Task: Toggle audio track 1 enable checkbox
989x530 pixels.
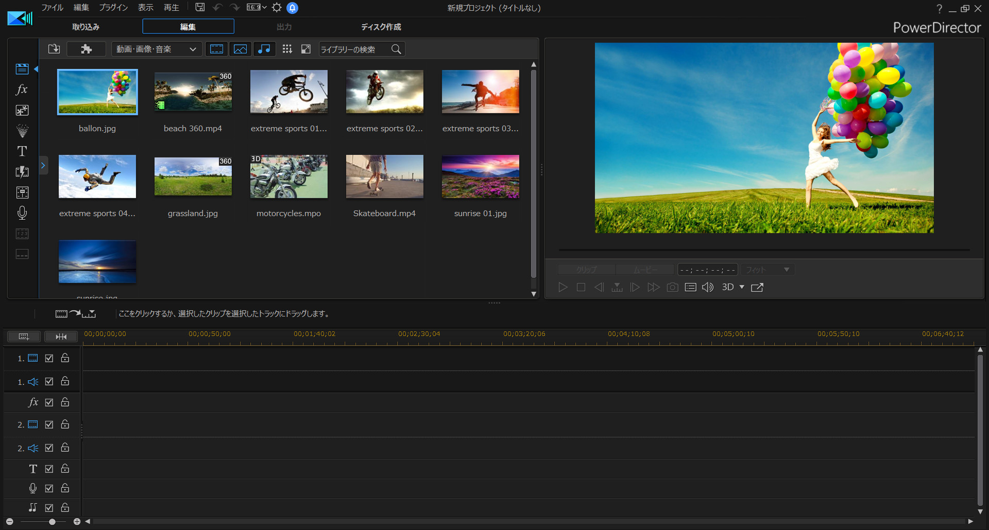Action: click(x=49, y=381)
